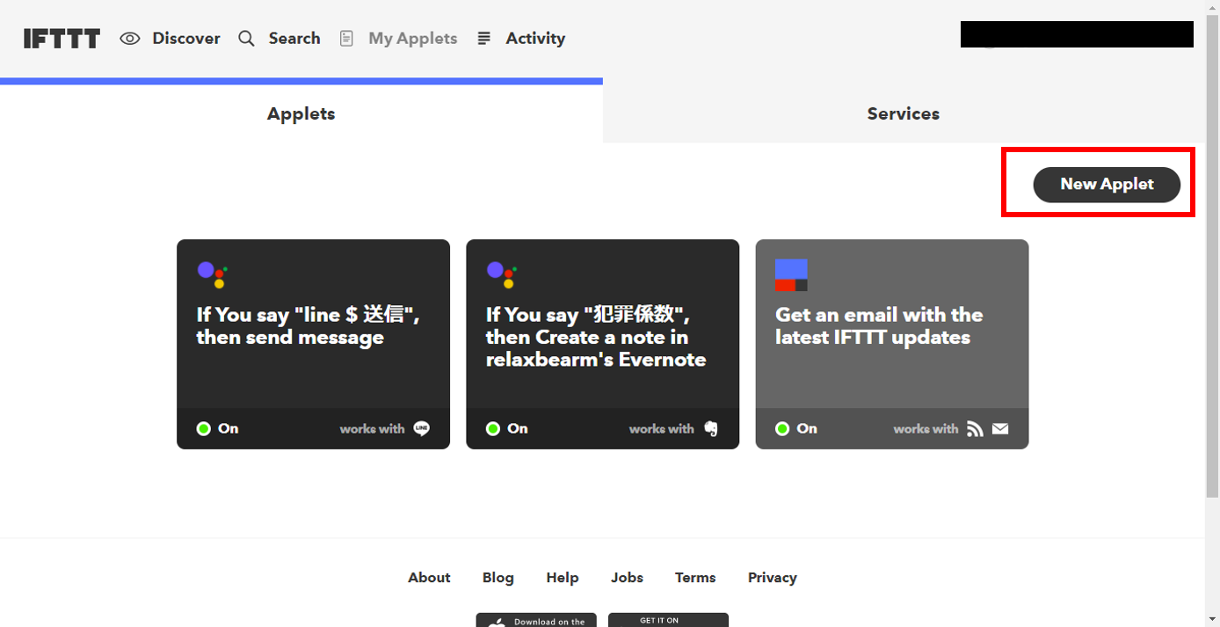Image resolution: width=1220 pixels, height=627 pixels.
Task: Open the Jobs footer link
Action: point(628,578)
